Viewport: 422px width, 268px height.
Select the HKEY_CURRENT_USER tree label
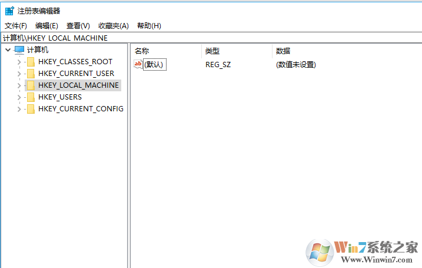pyautogui.click(x=76, y=74)
